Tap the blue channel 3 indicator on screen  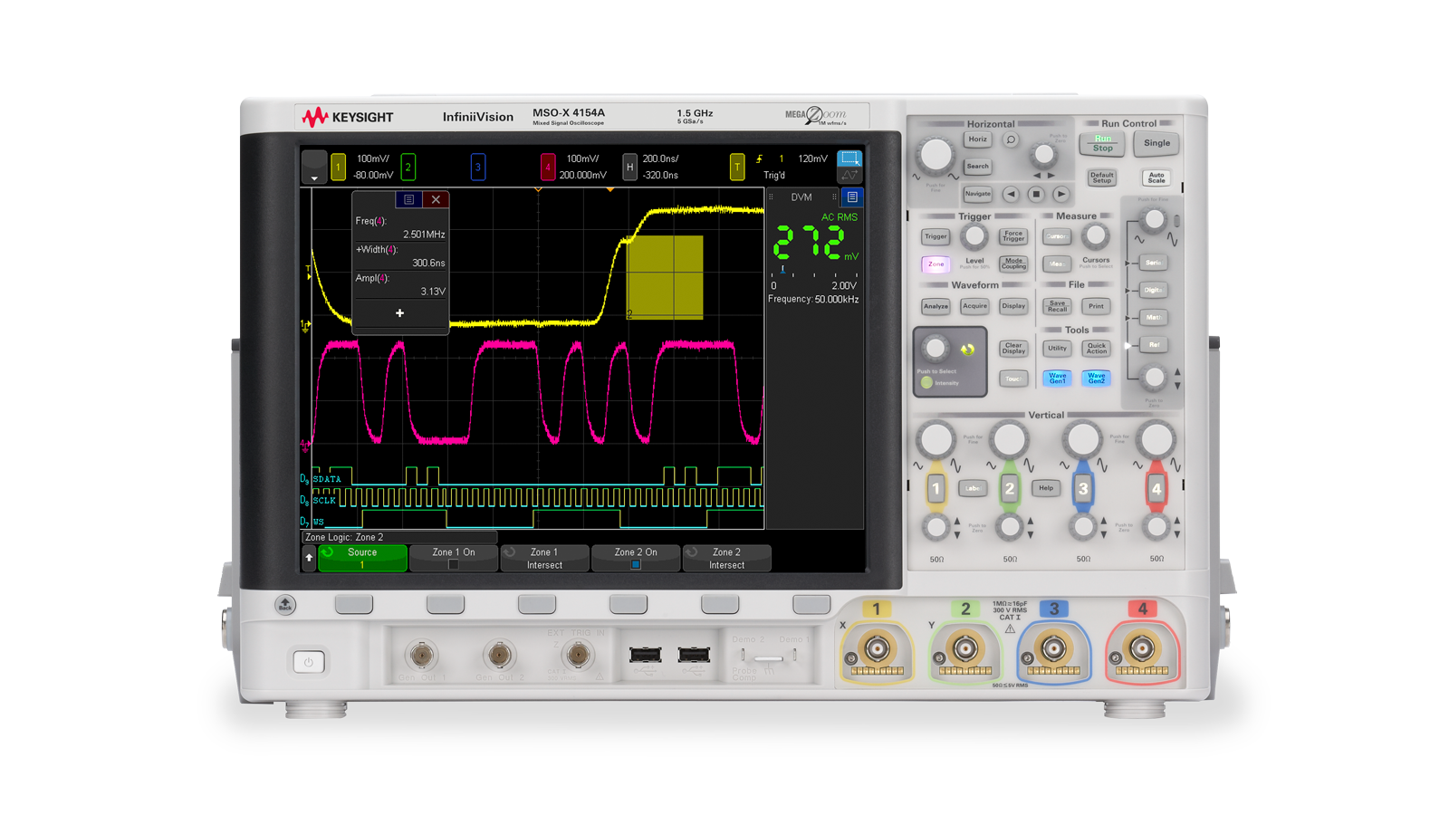(x=478, y=167)
